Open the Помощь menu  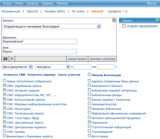coord(62,4)
